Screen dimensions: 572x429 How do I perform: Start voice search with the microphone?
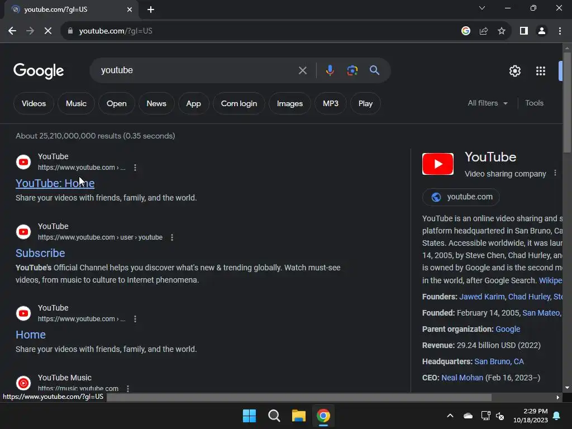(330, 70)
